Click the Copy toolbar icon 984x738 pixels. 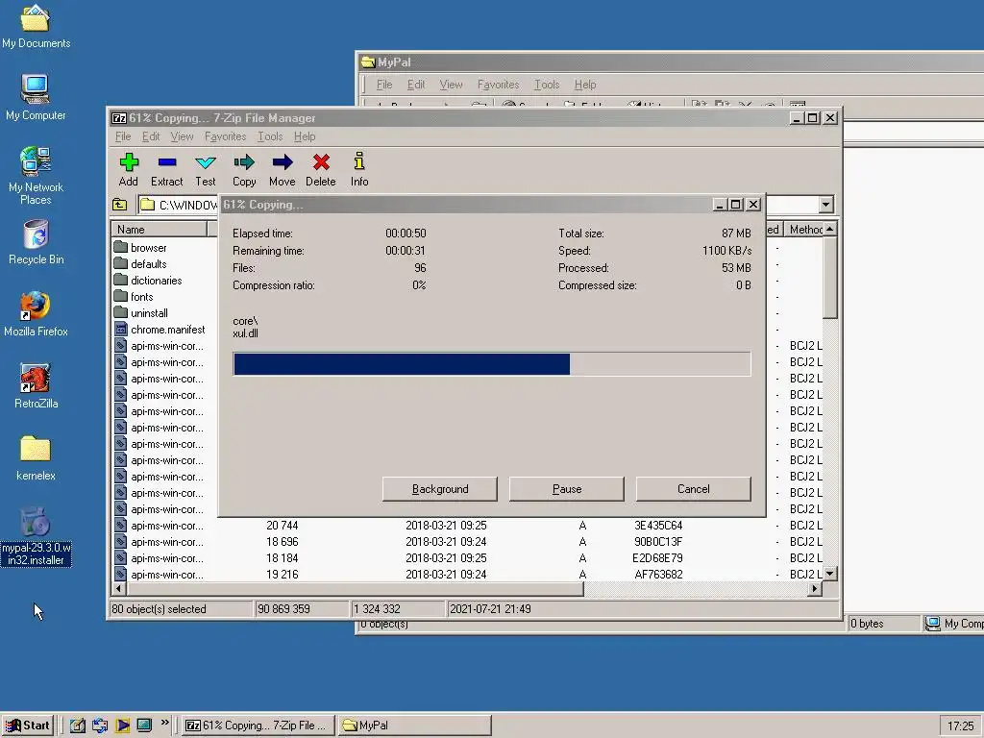[244, 169]
